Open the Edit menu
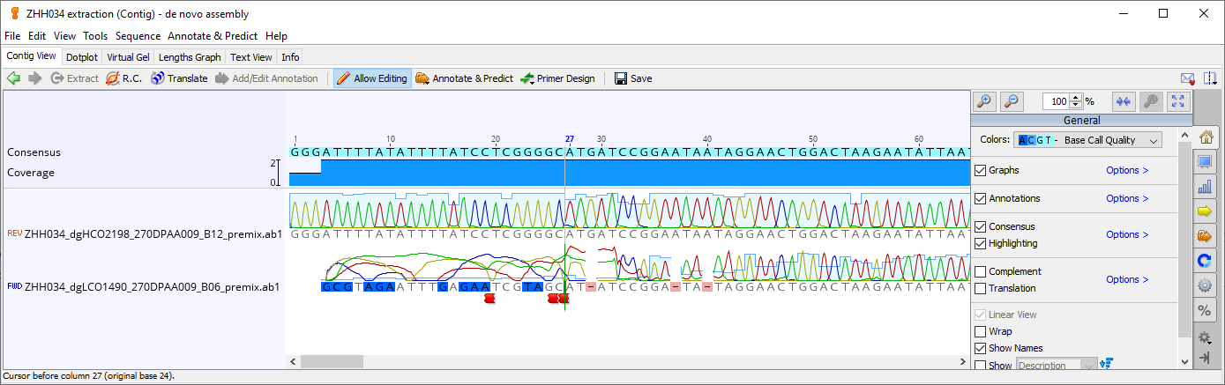The image size is (1225, 385). coord(37,36)
